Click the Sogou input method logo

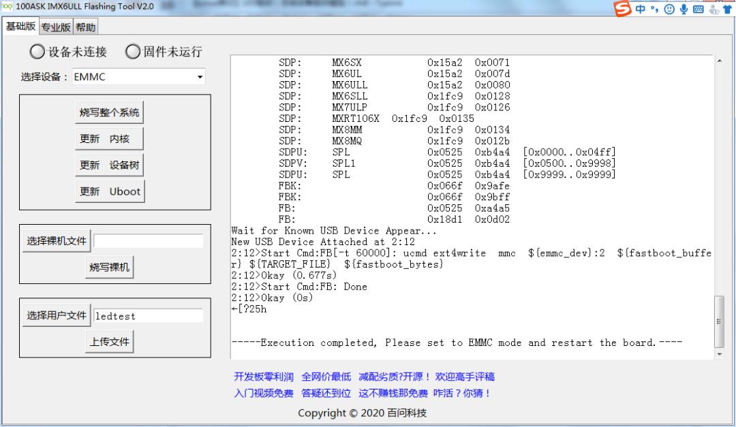click(x=622, y=8)
